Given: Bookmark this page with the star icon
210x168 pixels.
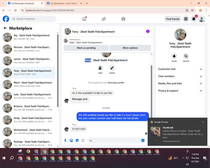Looking at the screenshot, I should (x=192, y=10).
